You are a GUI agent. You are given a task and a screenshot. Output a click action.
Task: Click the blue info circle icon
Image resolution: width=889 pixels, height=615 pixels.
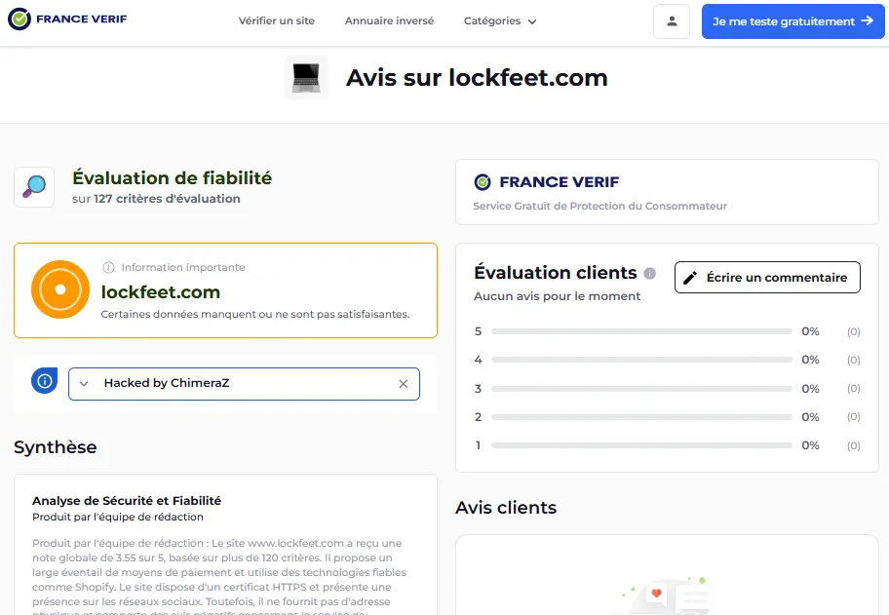43,380
